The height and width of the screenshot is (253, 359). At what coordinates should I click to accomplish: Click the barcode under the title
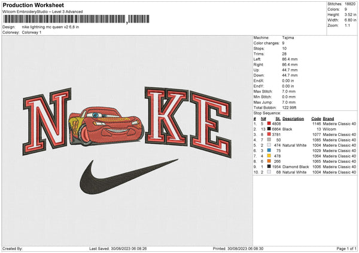(76, 19)
